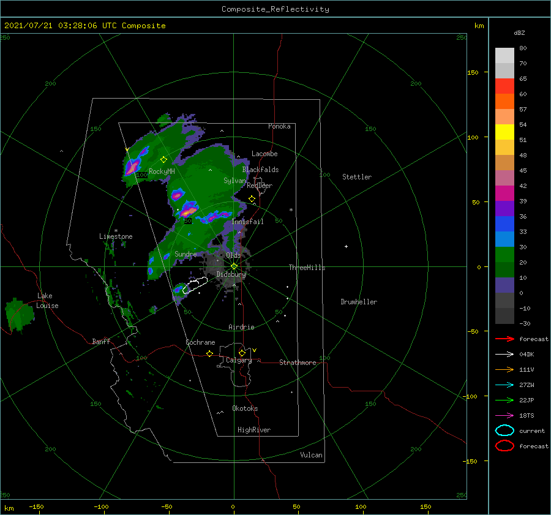The width and height of the screenshot is (551, 515).
Task: Select the Stettler city label
Action: point(357,177)
